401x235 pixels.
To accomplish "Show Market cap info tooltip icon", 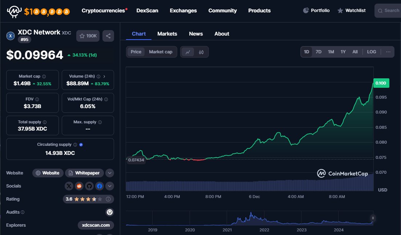I will pos(44,77).
